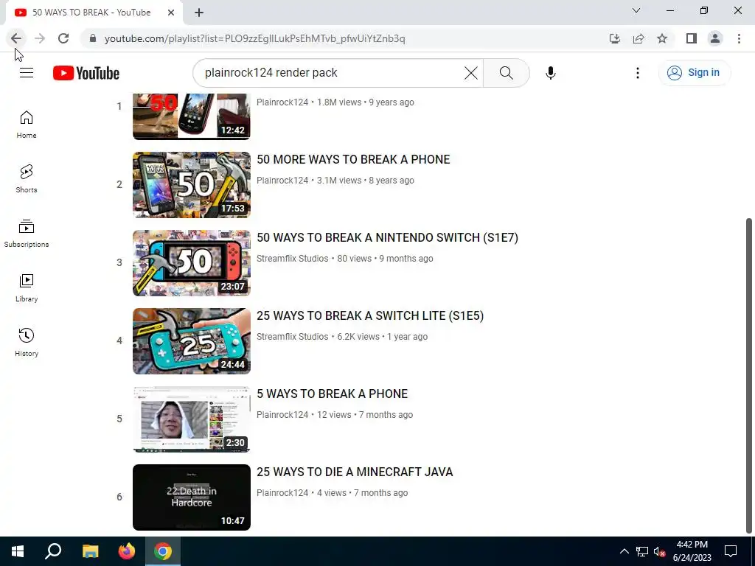755x566 pixels.
Task: Click the install app icon in address bar
Action: (615, 38)
